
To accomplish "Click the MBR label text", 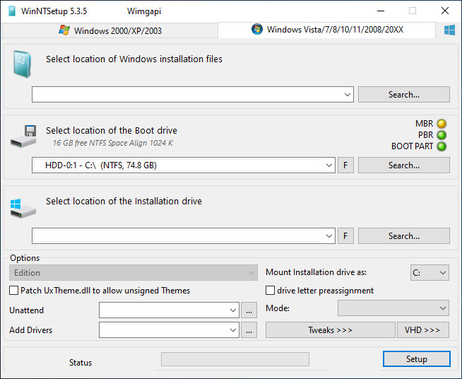I will pos(424,124).
